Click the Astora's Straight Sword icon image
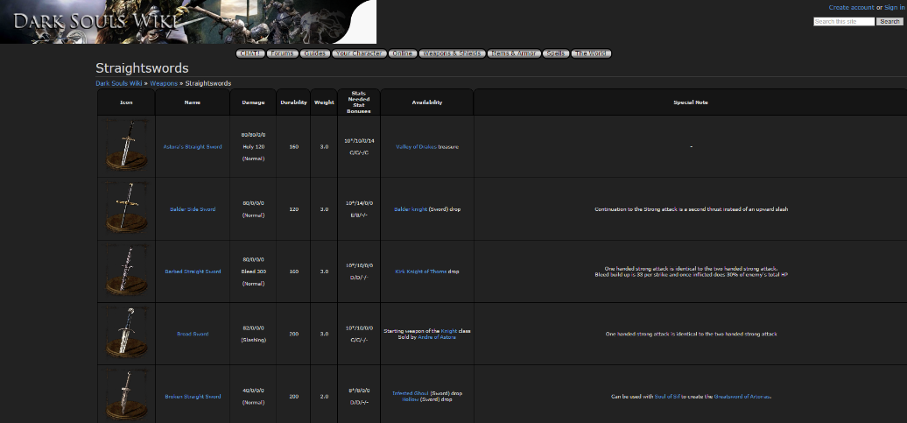This screenshot has height=423, width=907. [x=126, y=146]
